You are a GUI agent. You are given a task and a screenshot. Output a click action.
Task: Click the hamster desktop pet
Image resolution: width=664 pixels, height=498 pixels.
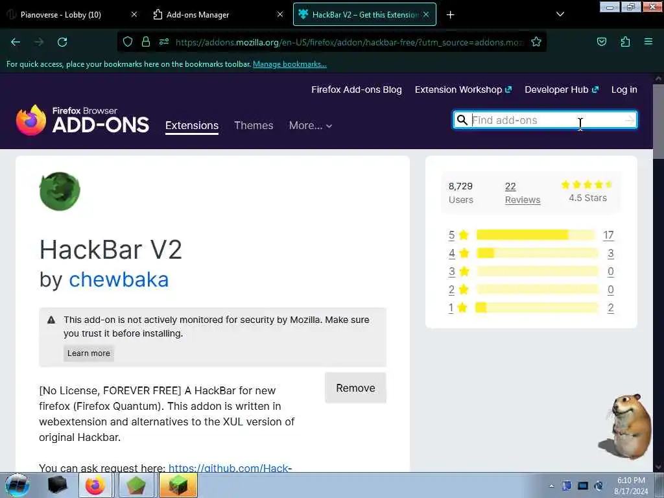[626, 425]
